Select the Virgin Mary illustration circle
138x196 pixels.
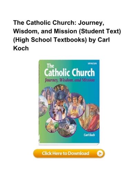(x=48, y=95)
